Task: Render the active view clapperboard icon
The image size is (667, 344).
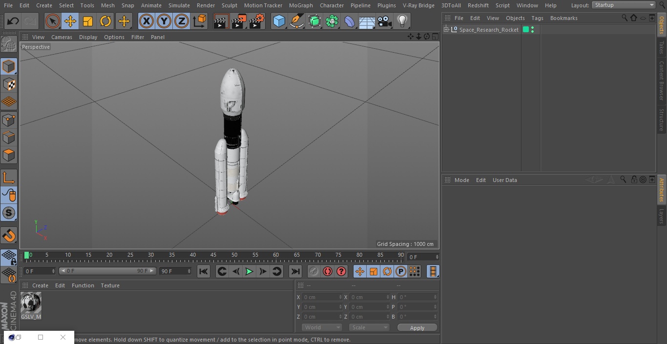Action: pyautogui.click(x=221, y=21)
